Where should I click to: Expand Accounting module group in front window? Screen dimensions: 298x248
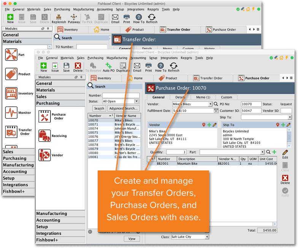60,220
